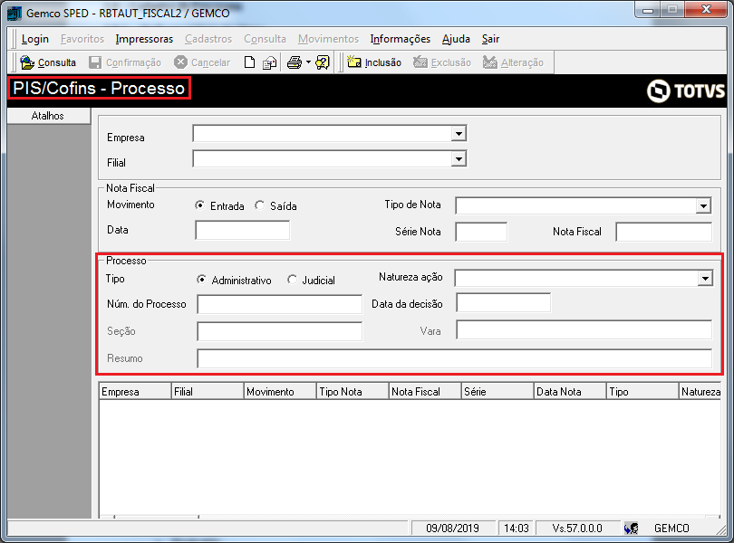
Task: Click the Série column header
Action: tap(497, 392)
